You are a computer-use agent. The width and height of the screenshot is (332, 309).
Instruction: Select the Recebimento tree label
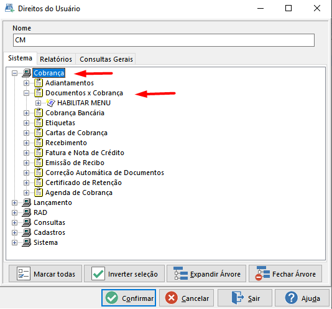(67, 143)
